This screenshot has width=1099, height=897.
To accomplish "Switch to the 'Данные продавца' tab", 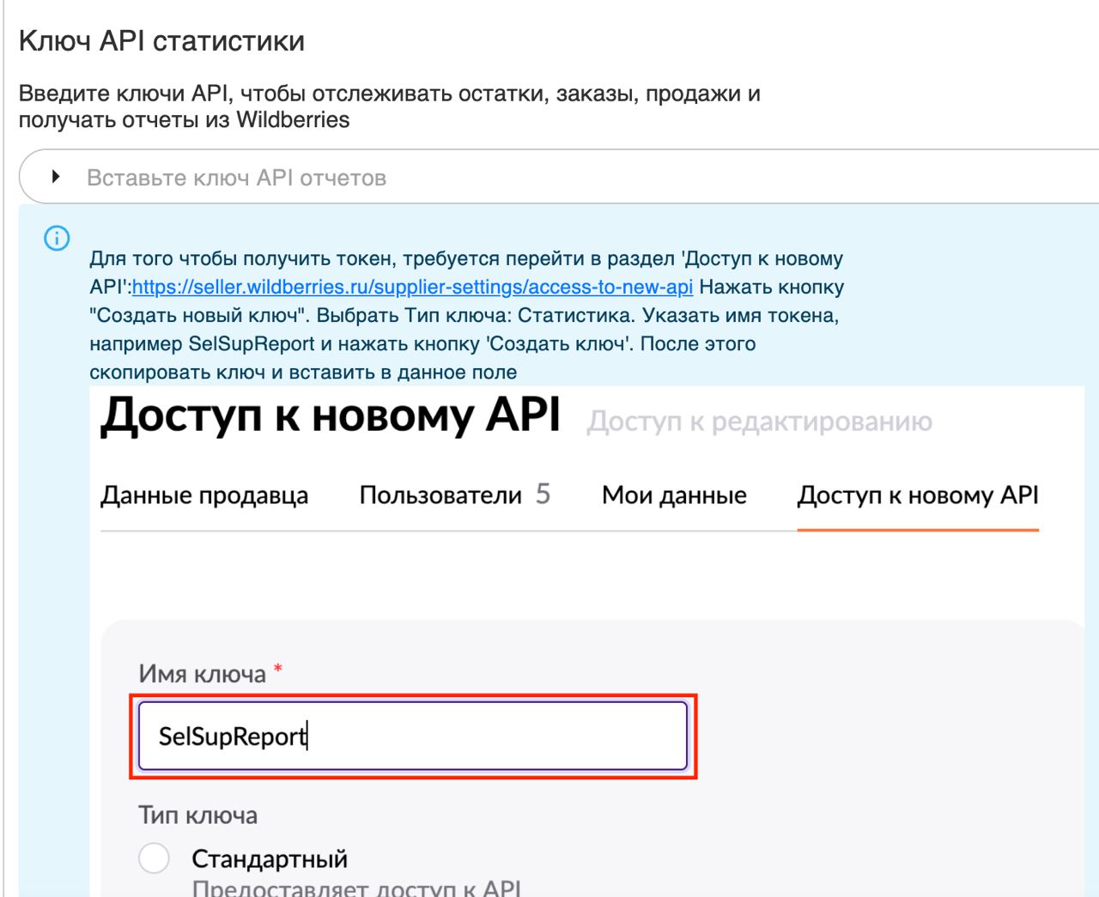I will coord(204,495).
